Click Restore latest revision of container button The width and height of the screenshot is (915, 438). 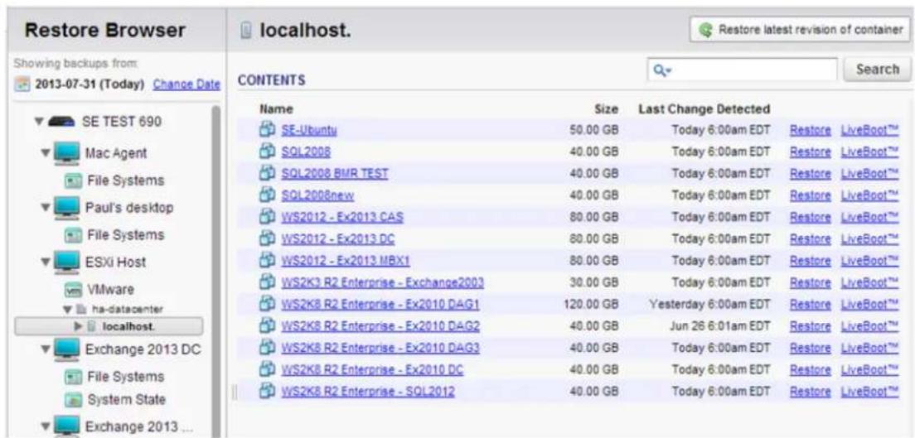800,30
